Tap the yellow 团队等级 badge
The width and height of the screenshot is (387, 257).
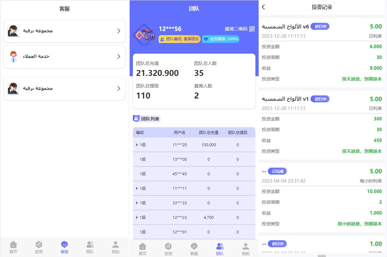(x=180, y=39)
